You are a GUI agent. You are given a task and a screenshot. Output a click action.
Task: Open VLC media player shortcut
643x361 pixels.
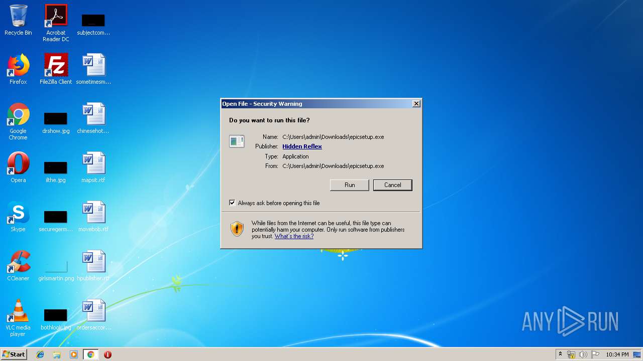point(18,318)
